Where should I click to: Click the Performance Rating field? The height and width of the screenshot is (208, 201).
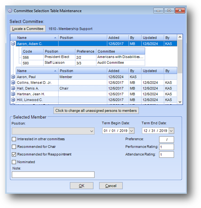click(167, 147)
